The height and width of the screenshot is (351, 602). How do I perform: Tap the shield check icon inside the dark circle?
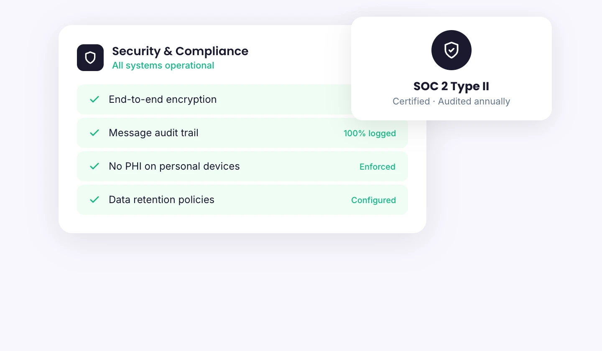[451, 50]
